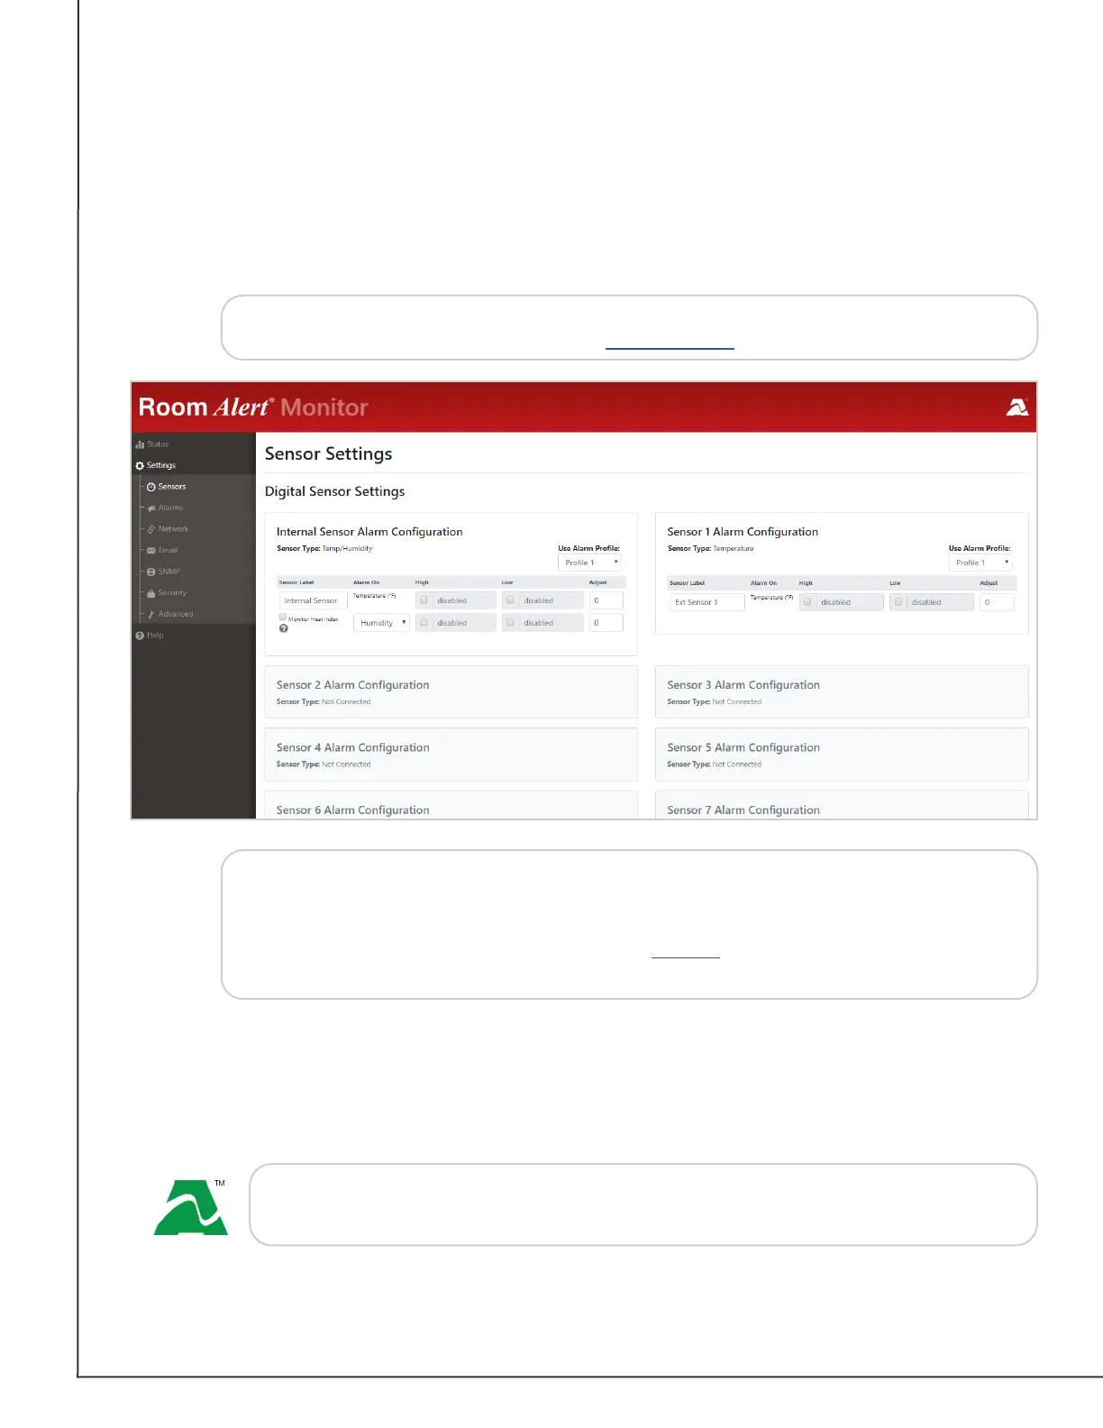
Task: Click the Sensor 6 Alarm Configuration panel heading
Action: [352, 810]
